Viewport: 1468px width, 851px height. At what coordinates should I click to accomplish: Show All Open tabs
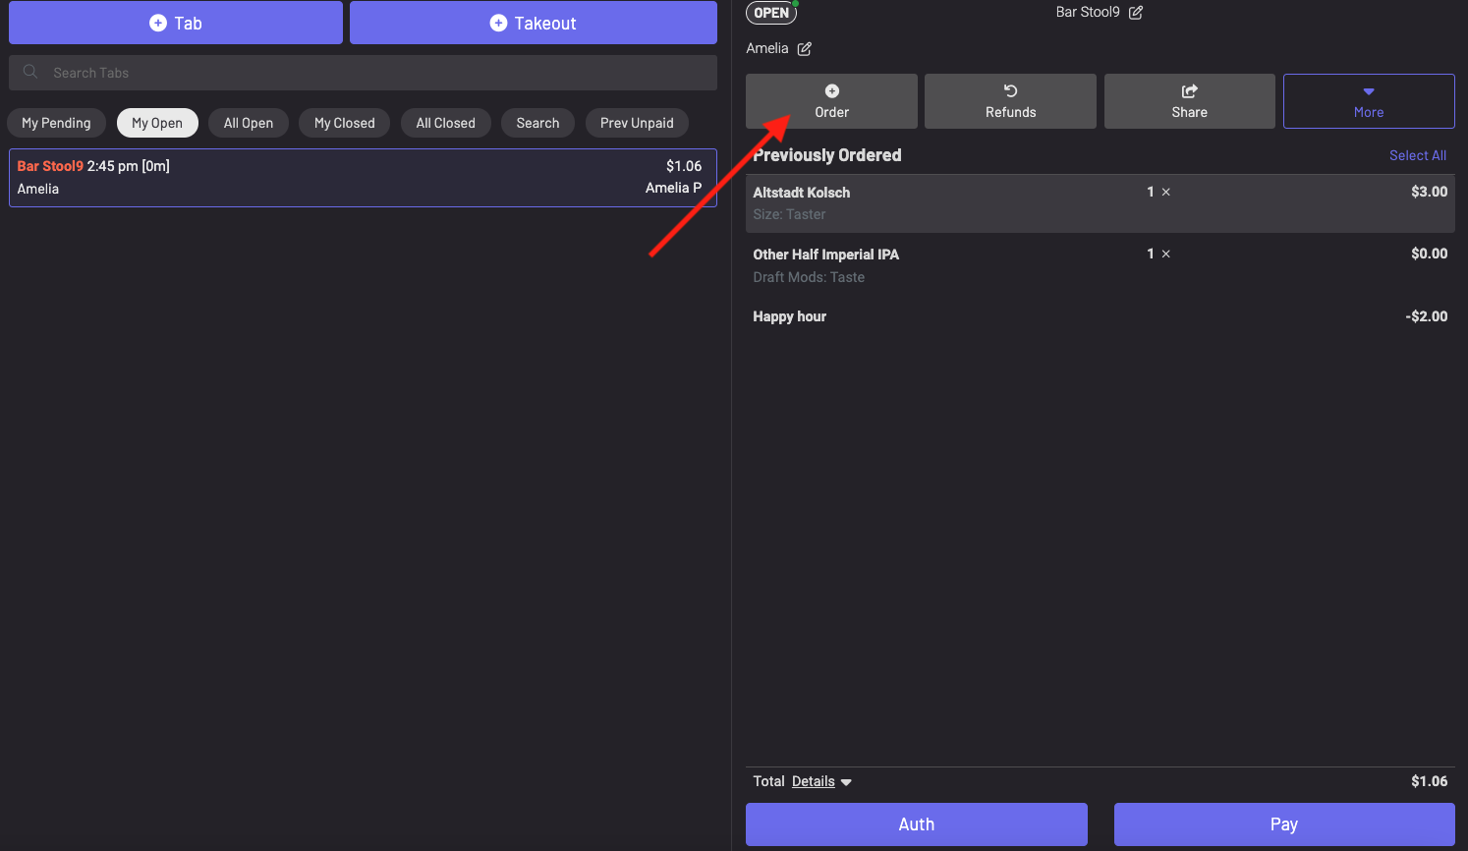(x=249, y=123)
